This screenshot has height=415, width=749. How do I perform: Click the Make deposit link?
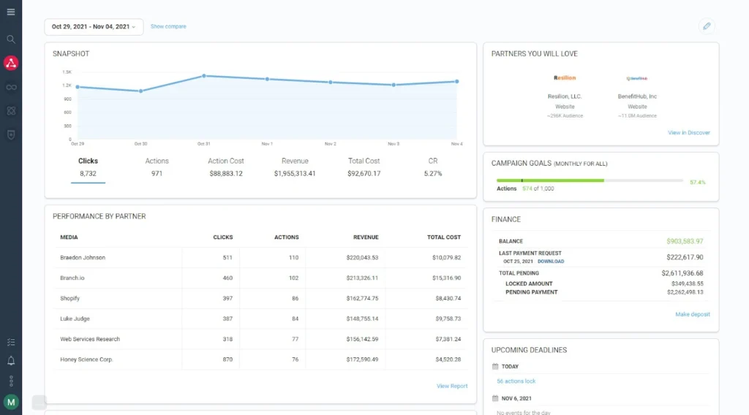(692, 314)
